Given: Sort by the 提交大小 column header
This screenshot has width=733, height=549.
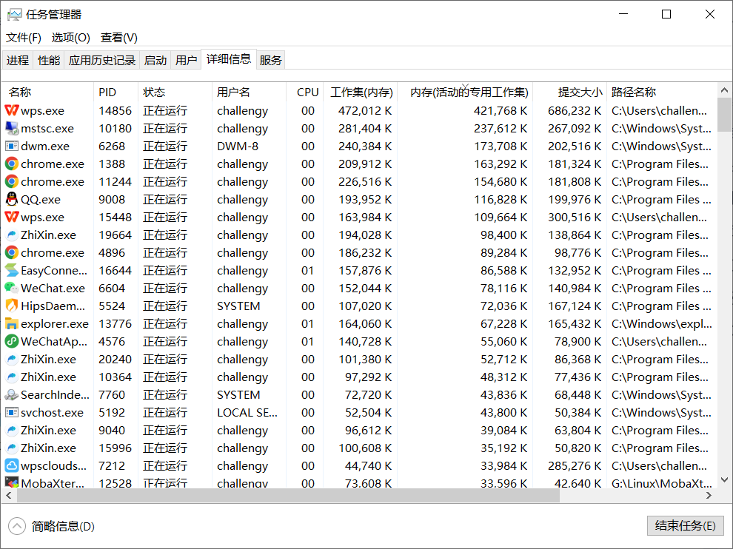Looking at the screenshot, I should tap(569, 92).
